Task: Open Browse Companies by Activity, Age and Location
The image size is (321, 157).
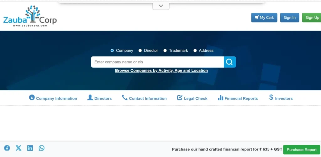Action: [161, 71]
